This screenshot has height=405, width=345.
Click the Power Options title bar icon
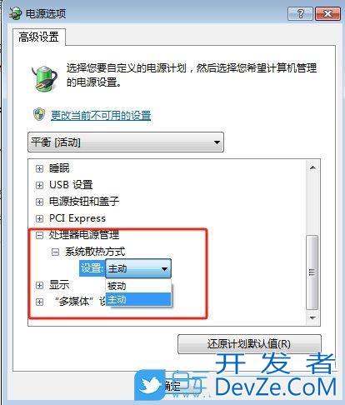[x=15, y=13]
